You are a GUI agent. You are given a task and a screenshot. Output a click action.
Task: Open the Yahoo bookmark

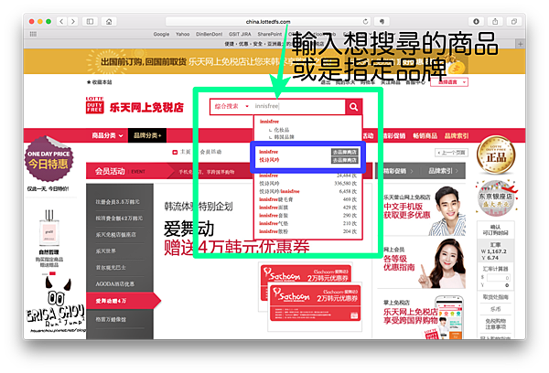click(x=182, y=34)
